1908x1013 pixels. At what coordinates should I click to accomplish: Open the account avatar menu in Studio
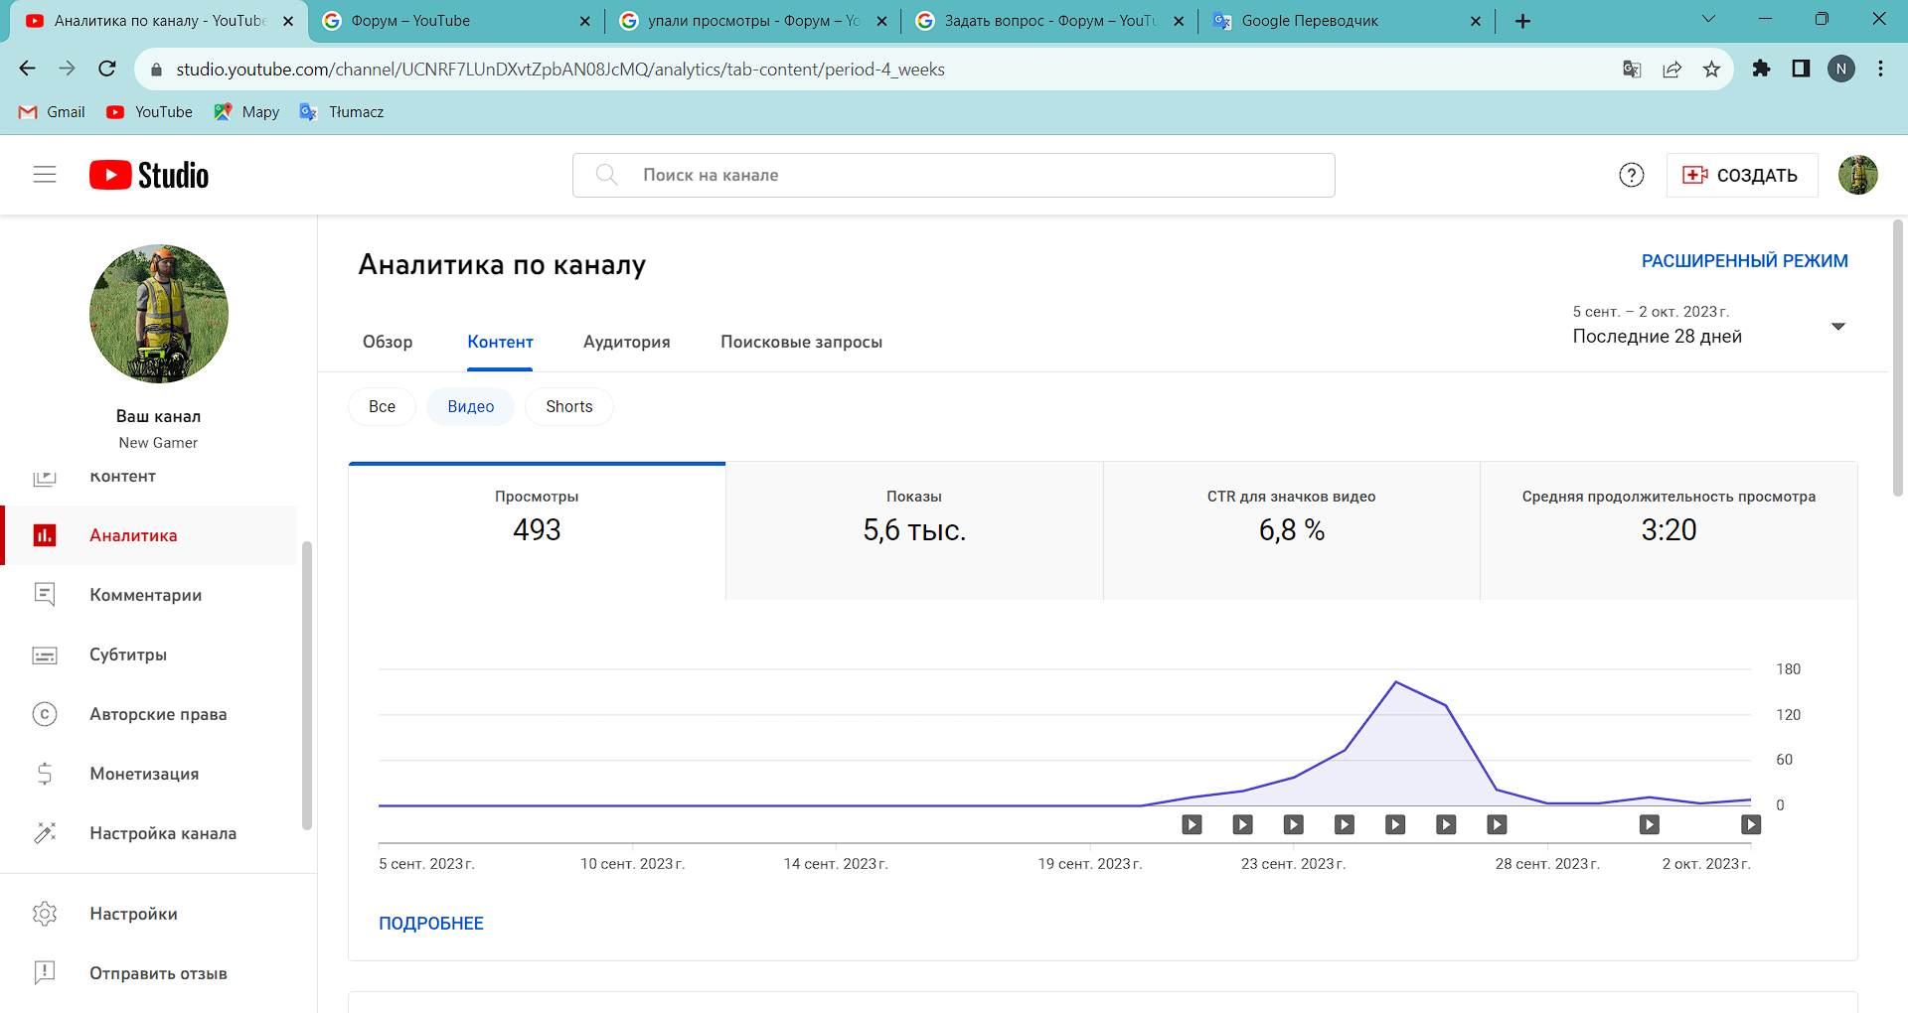(1857, 175)
